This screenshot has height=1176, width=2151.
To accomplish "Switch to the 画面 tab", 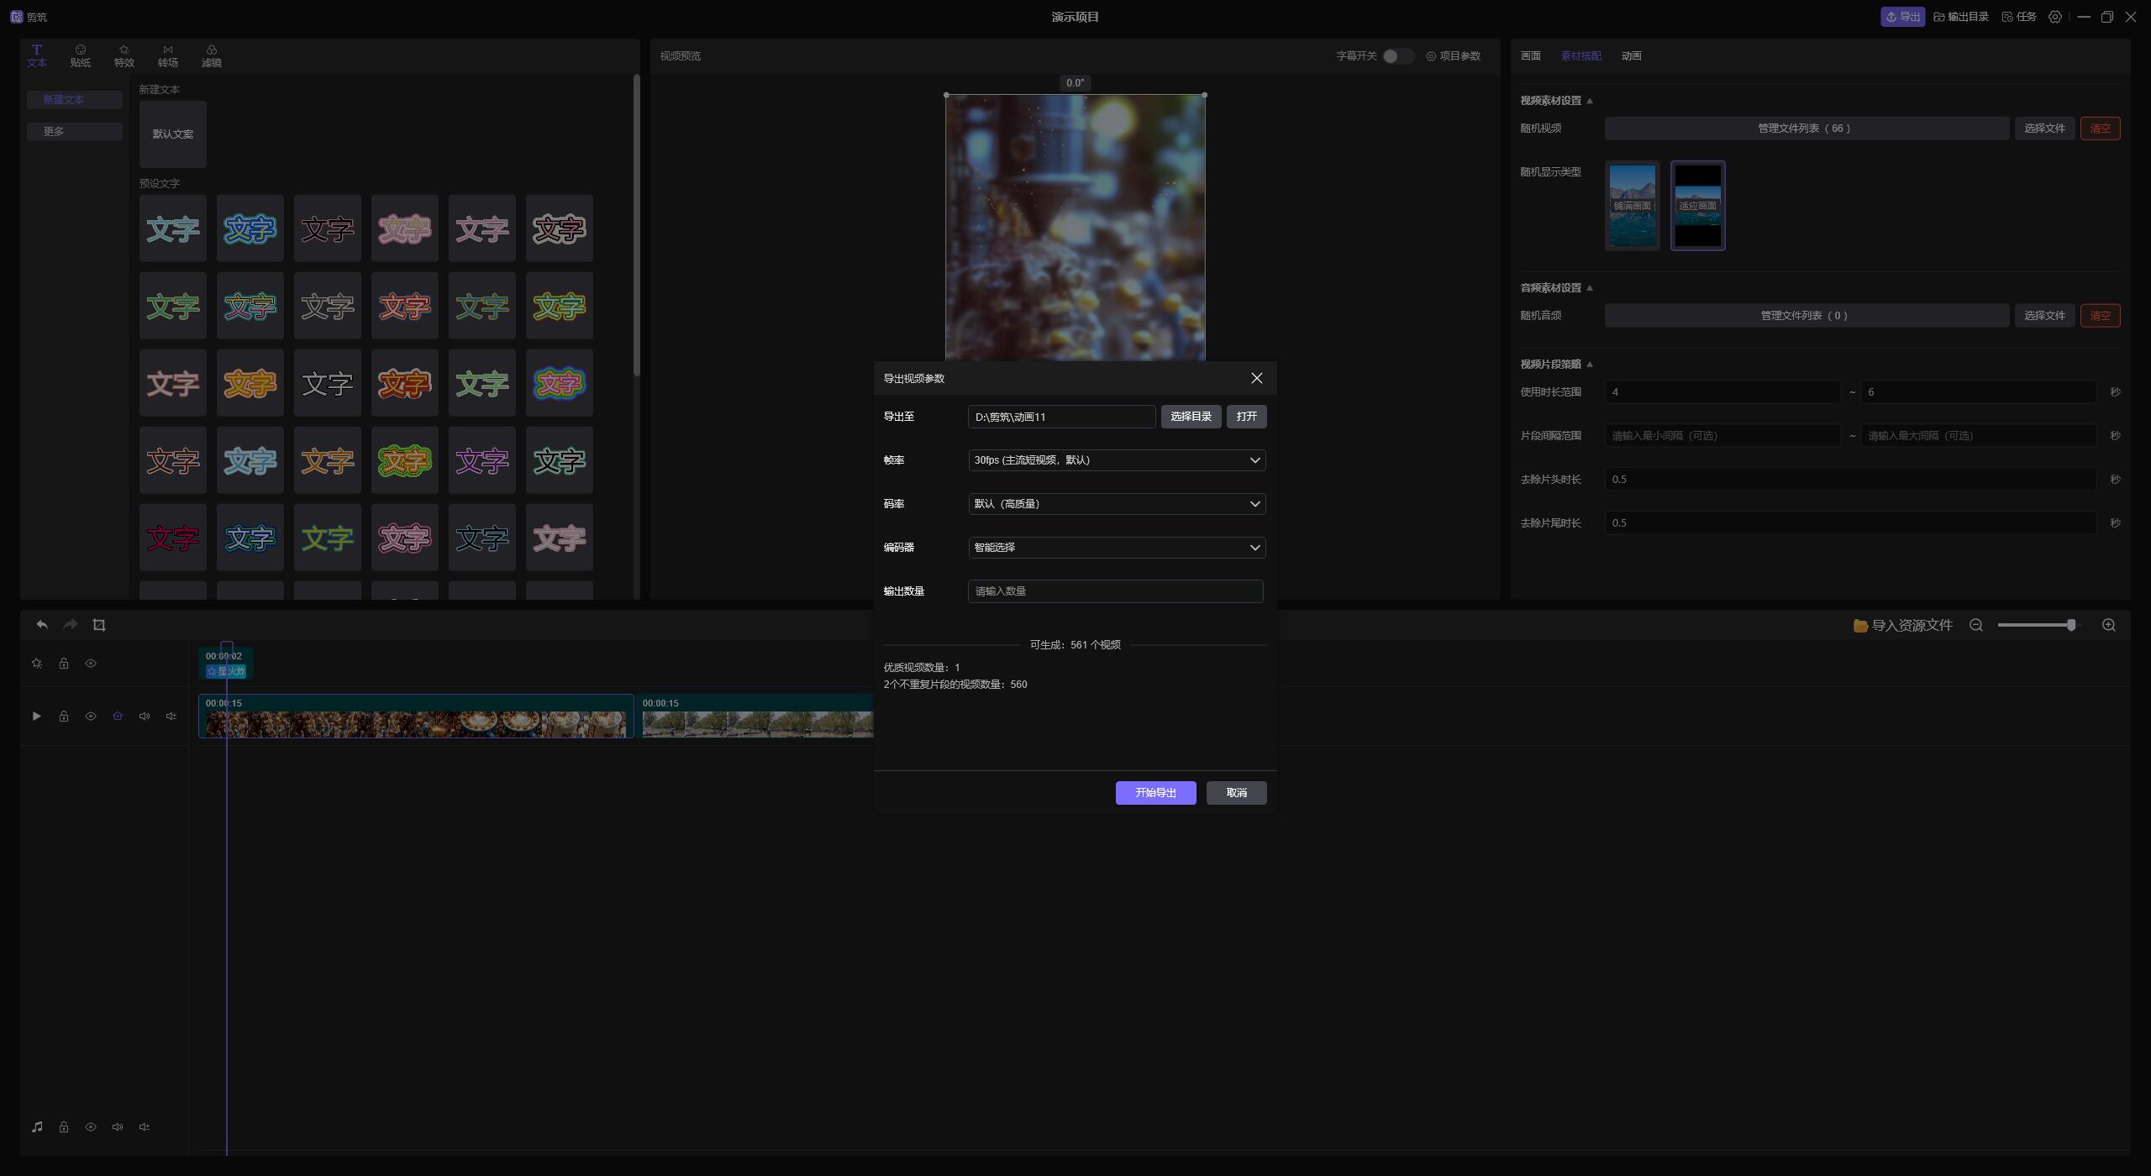I will (1530, 56).
